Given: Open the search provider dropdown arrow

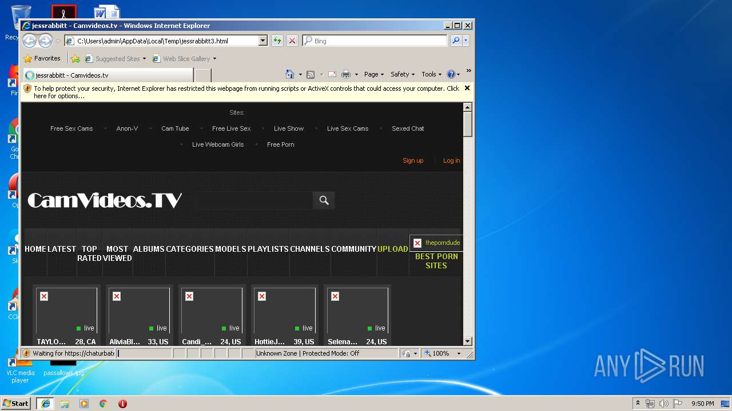Looking at the screenshot, I should 466,41.
